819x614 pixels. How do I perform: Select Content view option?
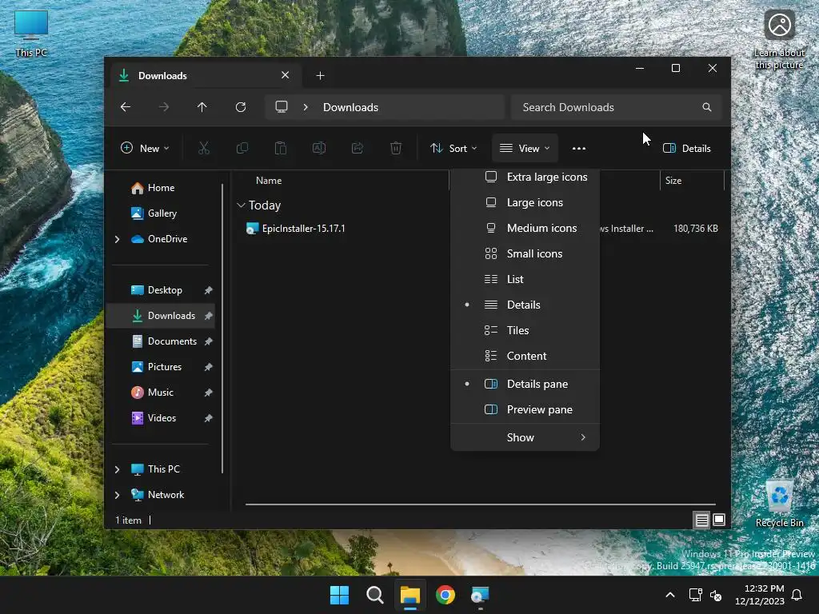(x=525, y=356)
